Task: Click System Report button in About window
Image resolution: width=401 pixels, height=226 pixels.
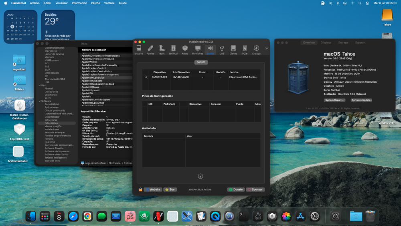Action: (334, 100)
